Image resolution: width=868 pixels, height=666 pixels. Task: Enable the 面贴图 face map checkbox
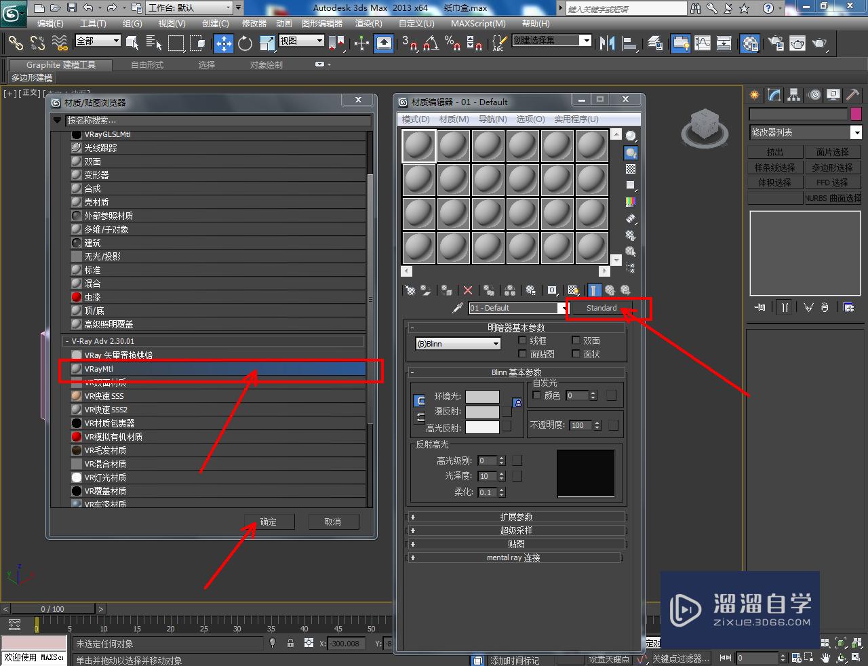point(522,354)
